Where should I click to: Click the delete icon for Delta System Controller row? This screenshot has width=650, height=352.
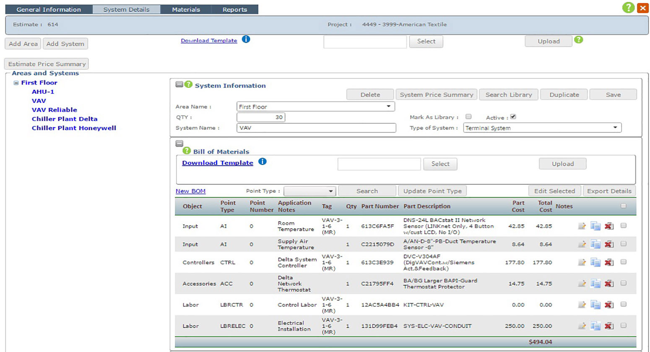pos(609,262)
